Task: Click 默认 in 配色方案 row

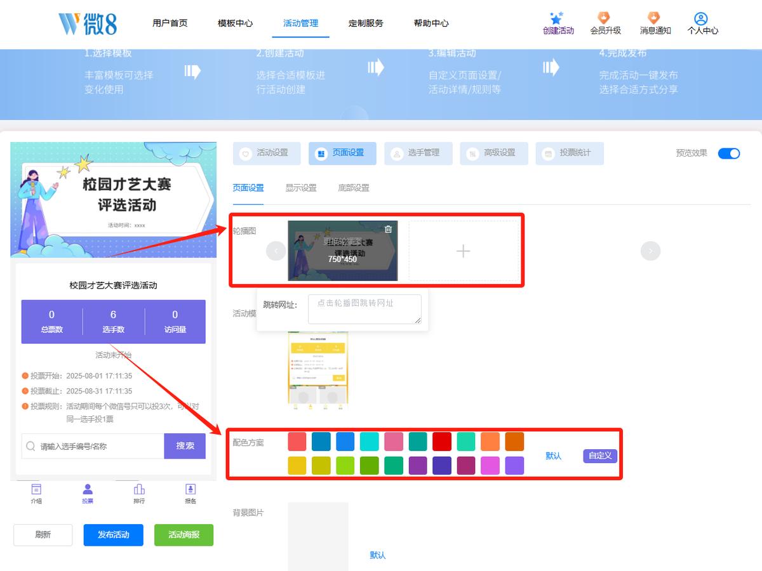Action: tap(554, 456)
